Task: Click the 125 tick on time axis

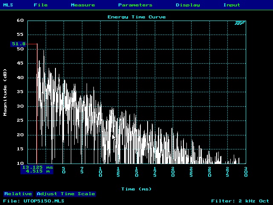Action: pos(118,172)
